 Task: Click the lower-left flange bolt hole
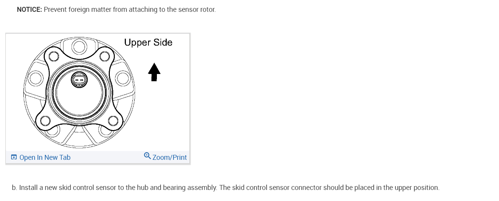pyautogui.click(x=45, y=121)
